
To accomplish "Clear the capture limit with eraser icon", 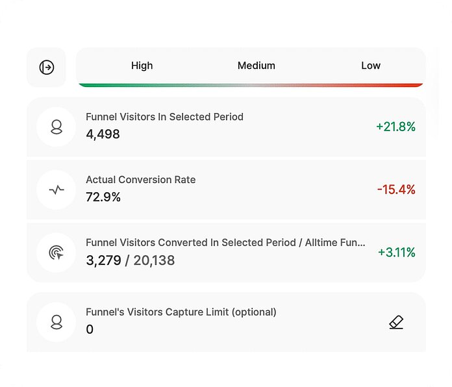I will coord(396,322).
